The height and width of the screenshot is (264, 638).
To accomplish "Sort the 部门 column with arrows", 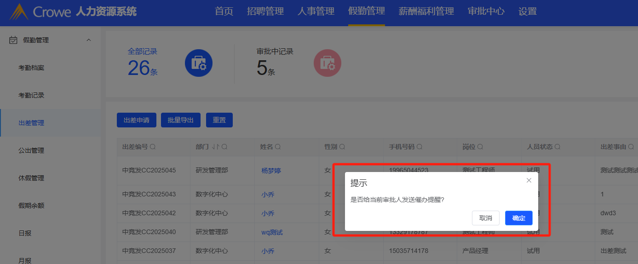I will click(215, 147).
